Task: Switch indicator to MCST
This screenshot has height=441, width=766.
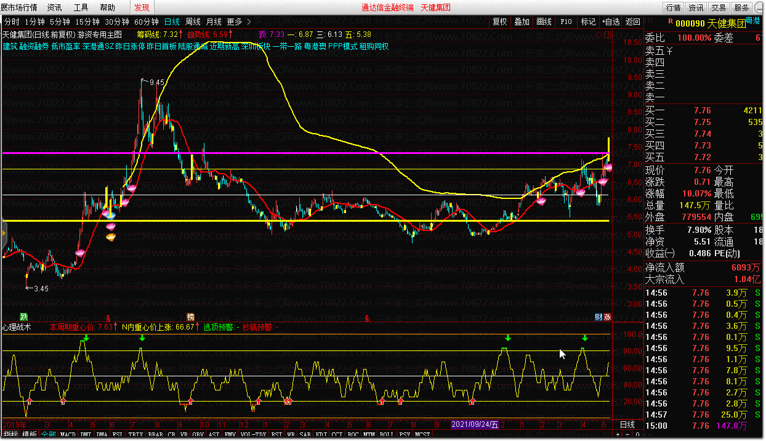Action: click(x=422, y=435)
